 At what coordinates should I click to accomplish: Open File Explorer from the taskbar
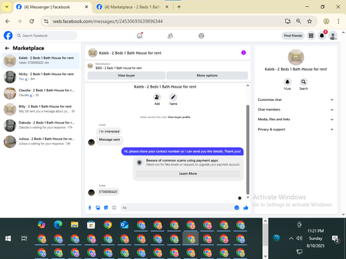75,224
